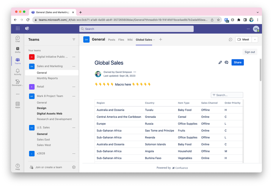Open page comments icon beside Share
Image resolution: width=273 pixels, height=187 pixels.
point(226,62)
